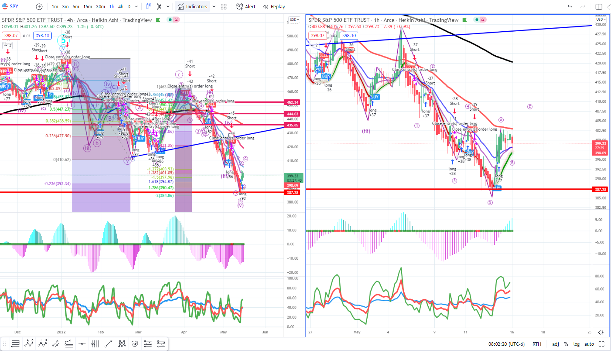Click the candlestick chart type icon
The height and width of the screenshot is (351, 611).
159,6
